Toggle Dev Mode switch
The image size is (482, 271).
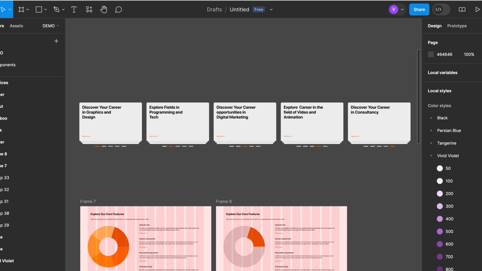pos(441,9)
